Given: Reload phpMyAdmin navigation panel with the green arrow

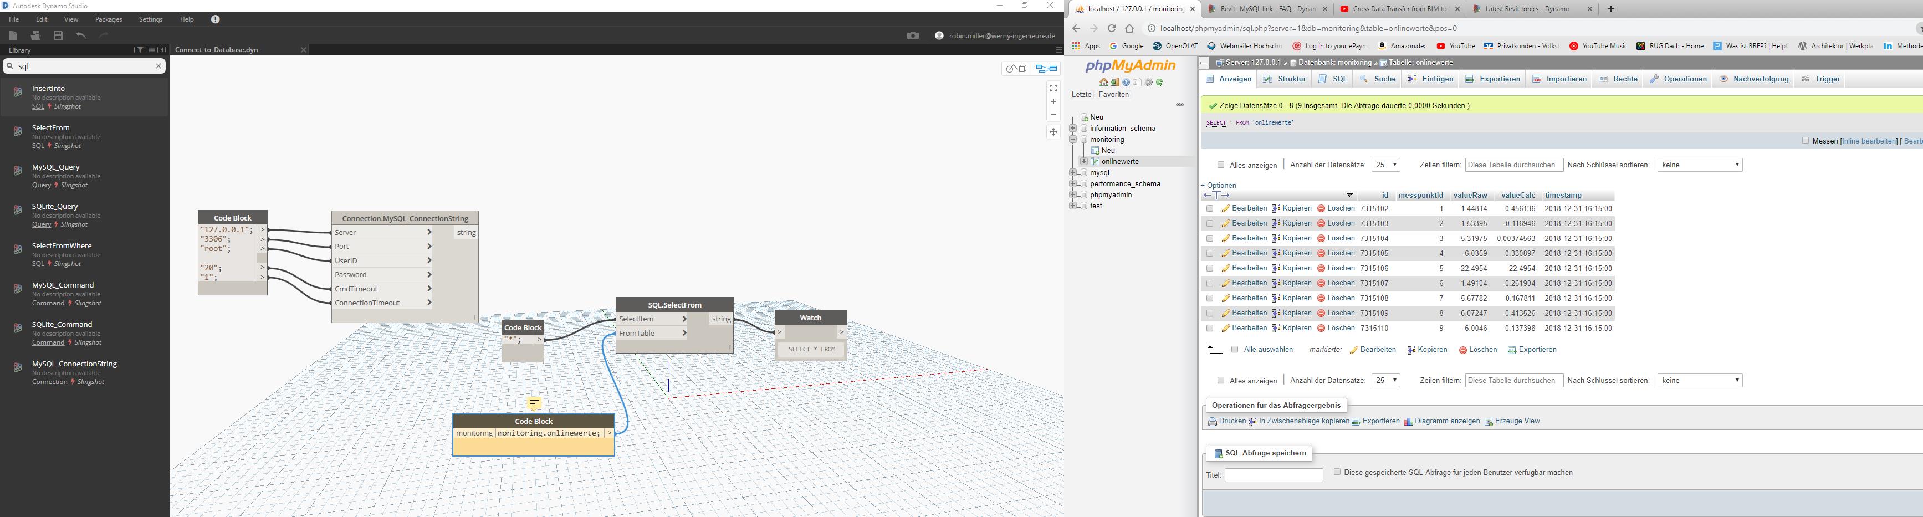Looking at the screenshot, I should coord(1160,83).
